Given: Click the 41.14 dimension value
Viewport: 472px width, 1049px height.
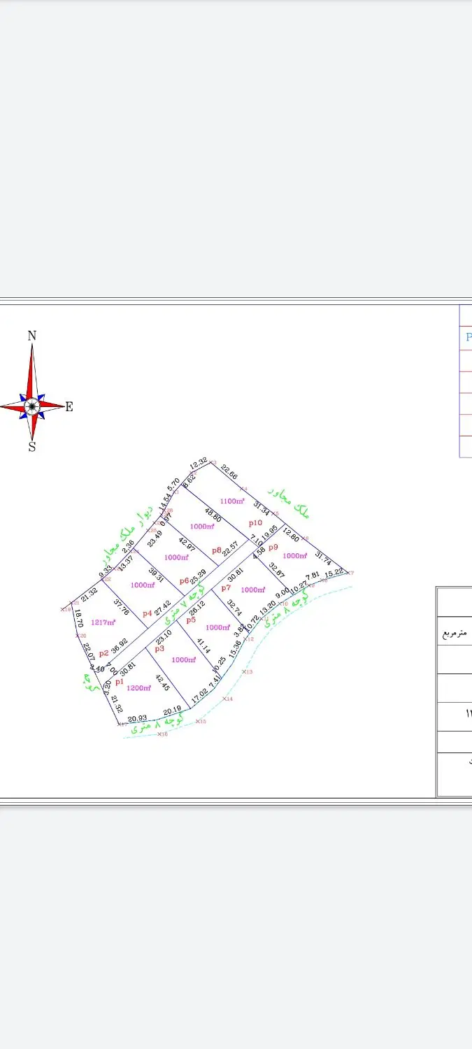Looking at the screenshot, I should coord(203,645).
